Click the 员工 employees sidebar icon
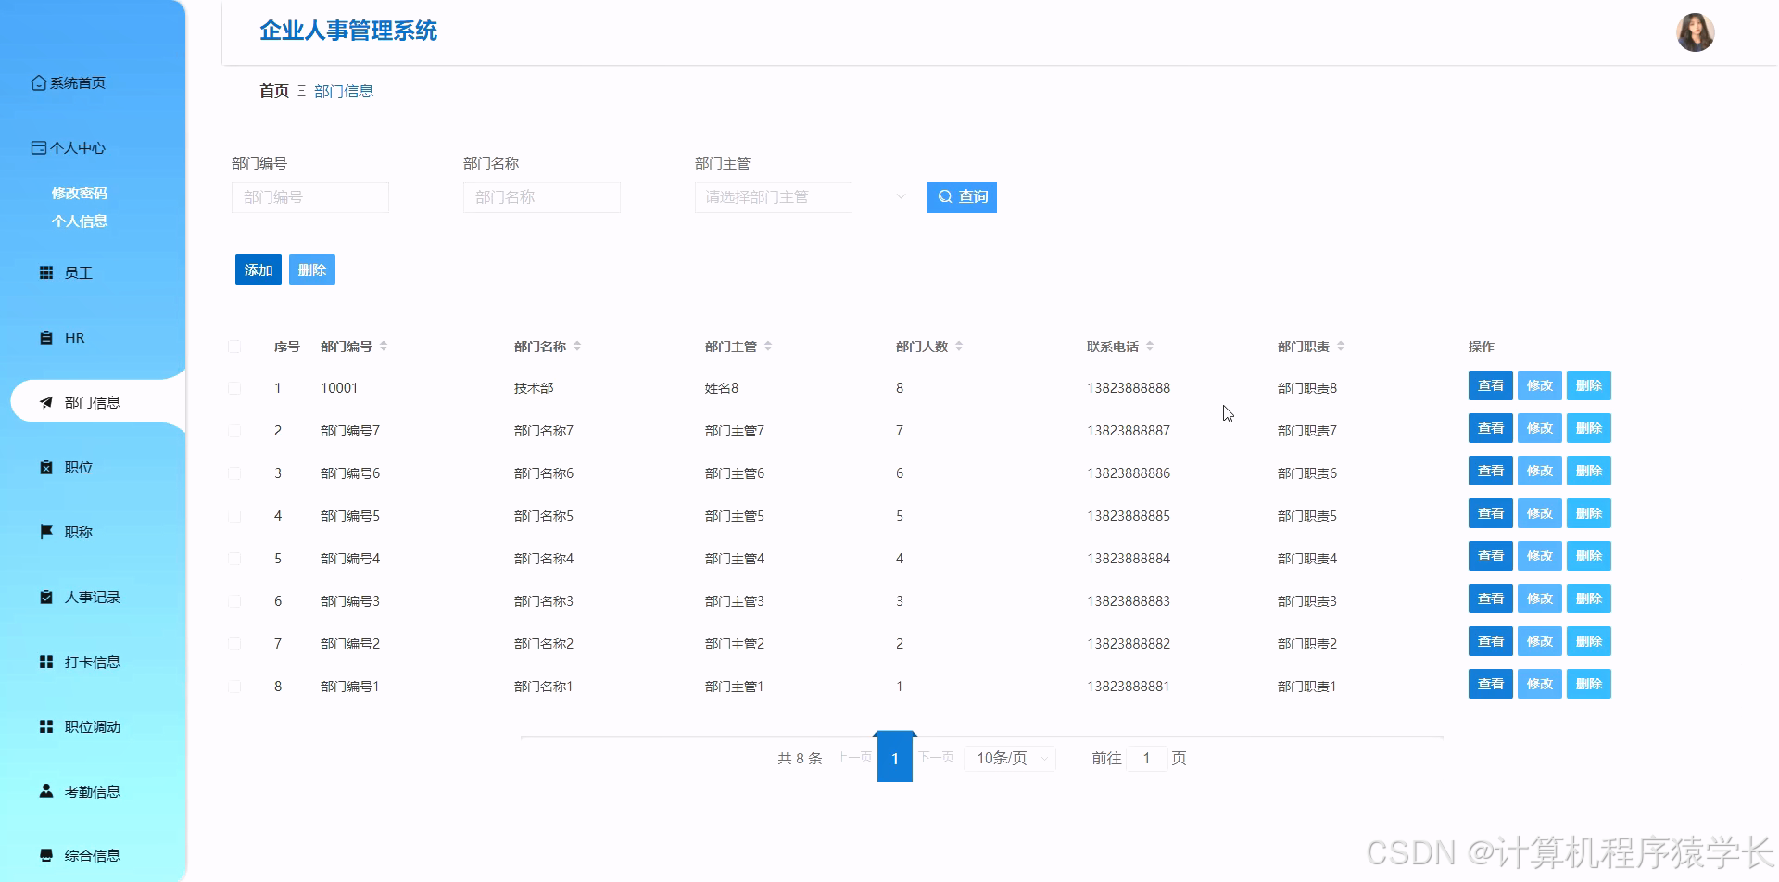1779x882 pixels. pyautogui.click(x=46, y=272)
